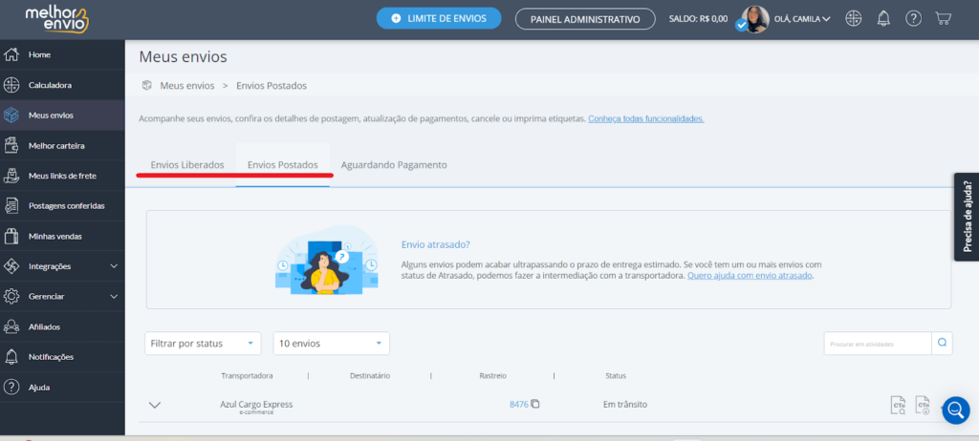The height and width of the screenshot is (441, 979).
Task: Open the blue chat support bubble
Action: click(956, 410)
